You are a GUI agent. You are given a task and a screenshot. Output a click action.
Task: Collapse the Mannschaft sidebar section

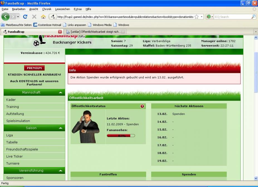[60, 92]
